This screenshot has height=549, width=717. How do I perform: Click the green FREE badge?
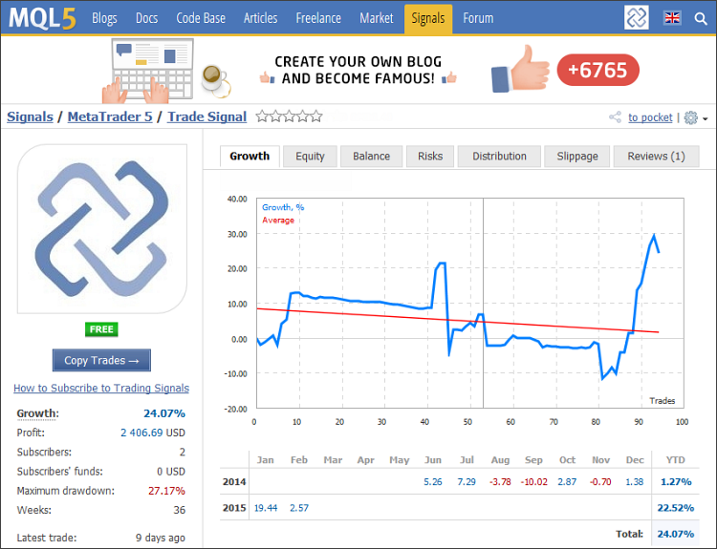(101, 329)
